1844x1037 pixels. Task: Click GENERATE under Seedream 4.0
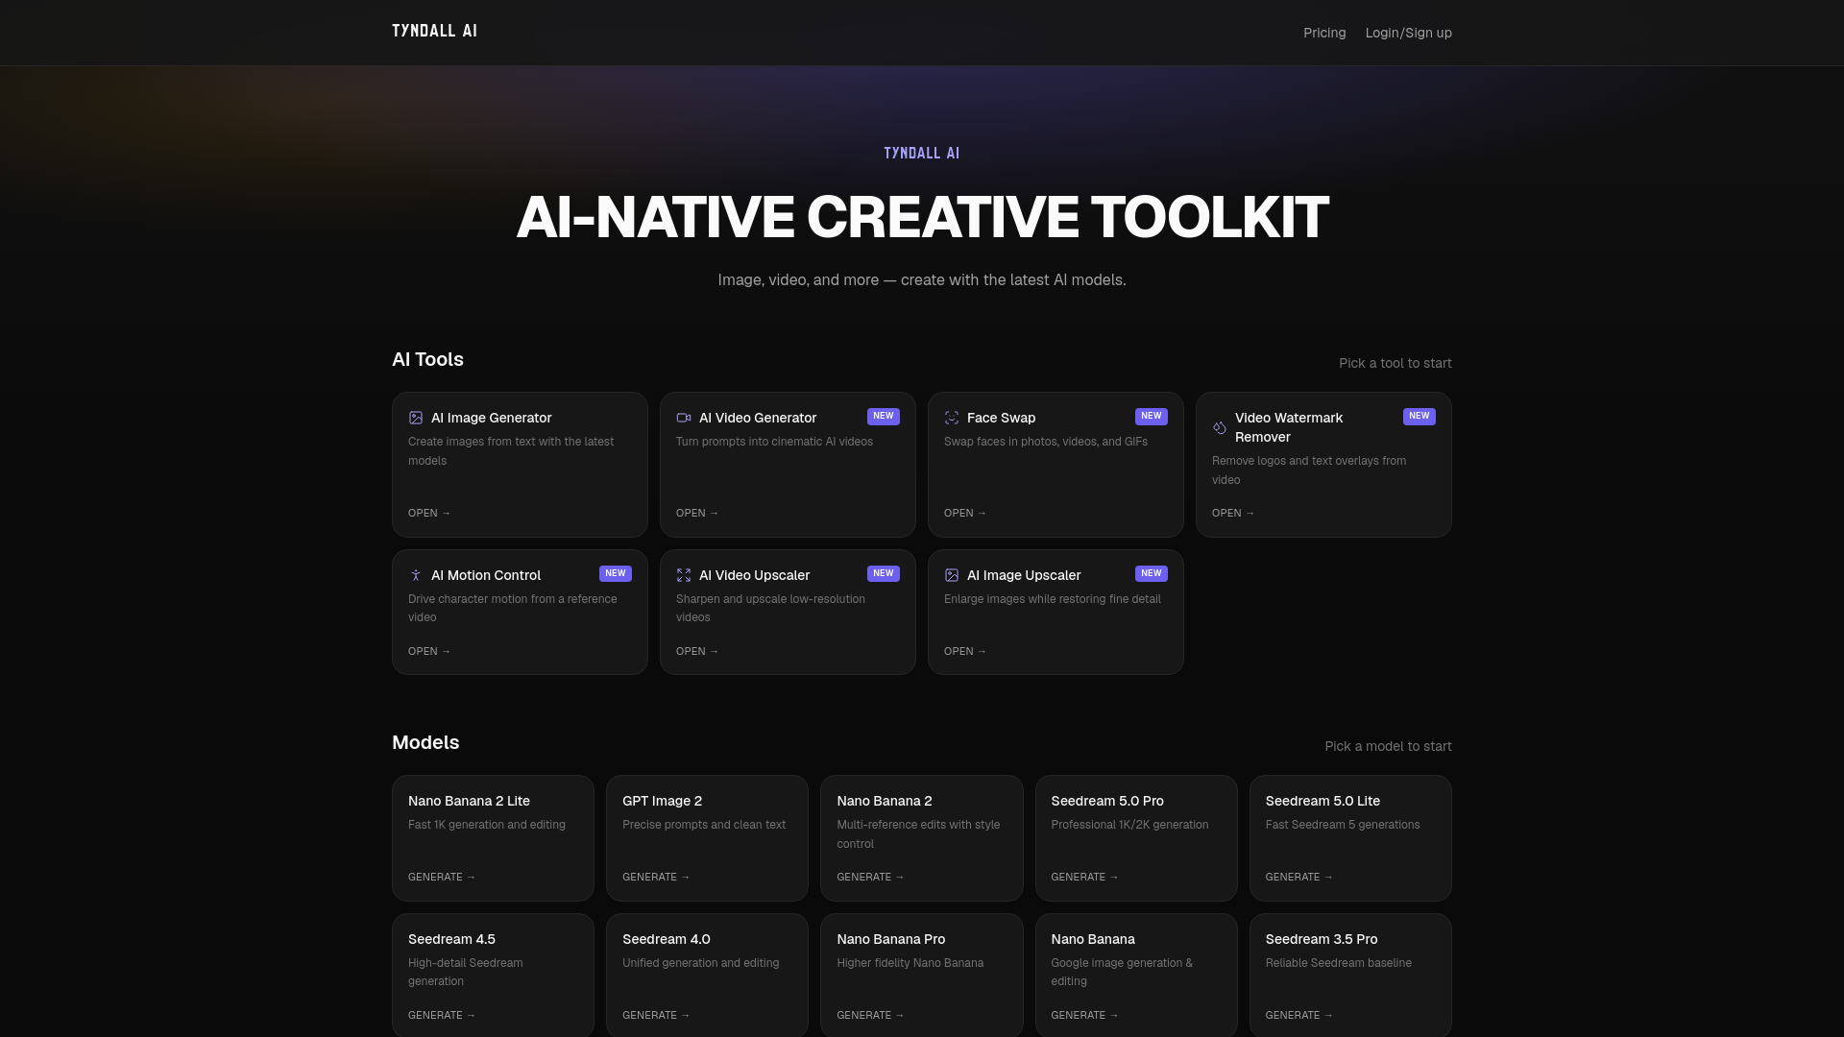pyautogui.click(x=656, y=1015)
